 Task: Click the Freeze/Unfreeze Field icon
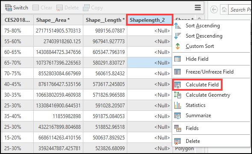(x=178, y=72)
